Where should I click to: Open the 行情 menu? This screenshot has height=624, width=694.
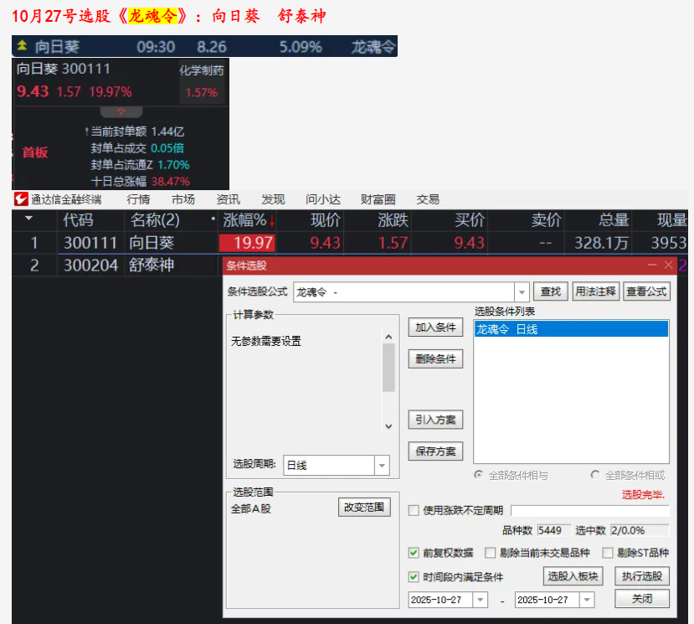coord(138,199)
